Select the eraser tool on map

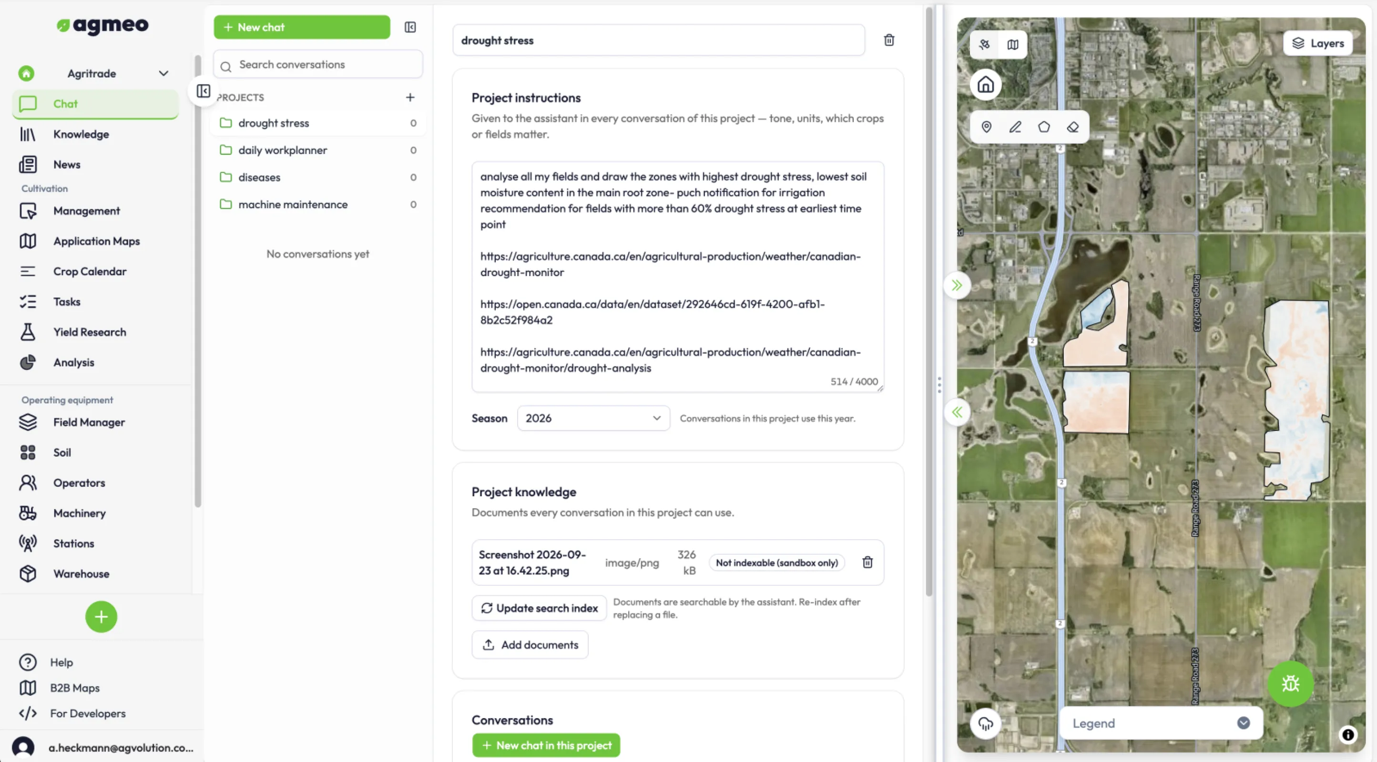(1073, 127)
